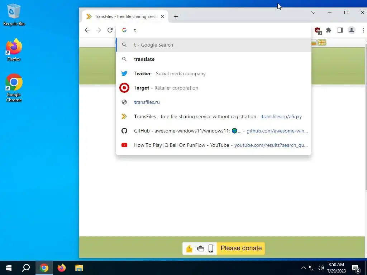Click the Chrome taskbar icon
Image resolution: width=367 pixels, height=275 pixels.
[x=44, y=268]
